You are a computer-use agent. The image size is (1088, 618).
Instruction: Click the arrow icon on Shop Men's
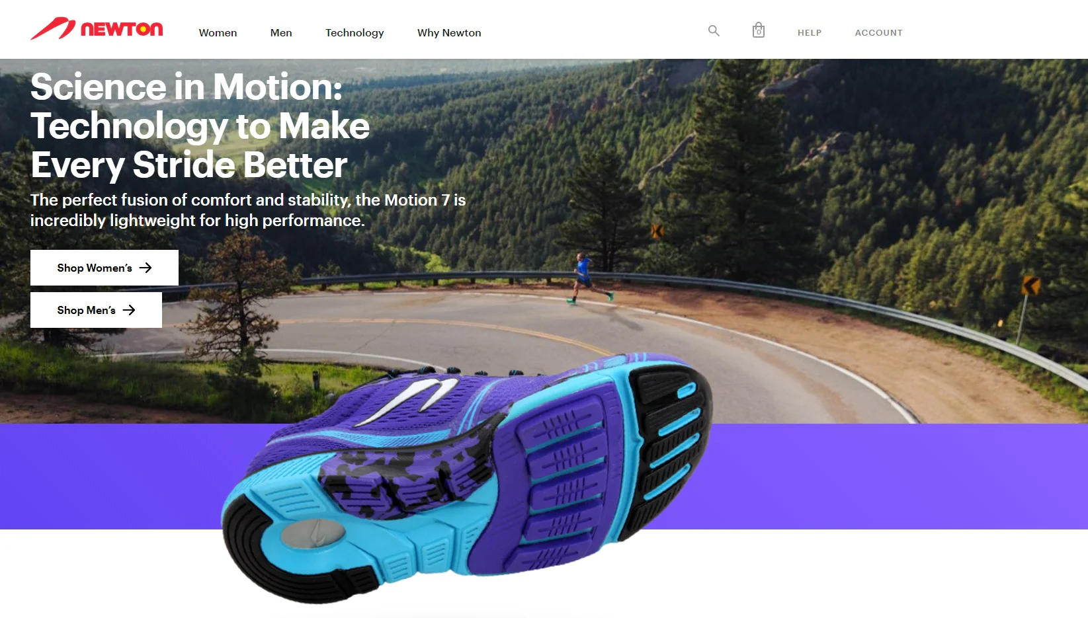[129, 310]
